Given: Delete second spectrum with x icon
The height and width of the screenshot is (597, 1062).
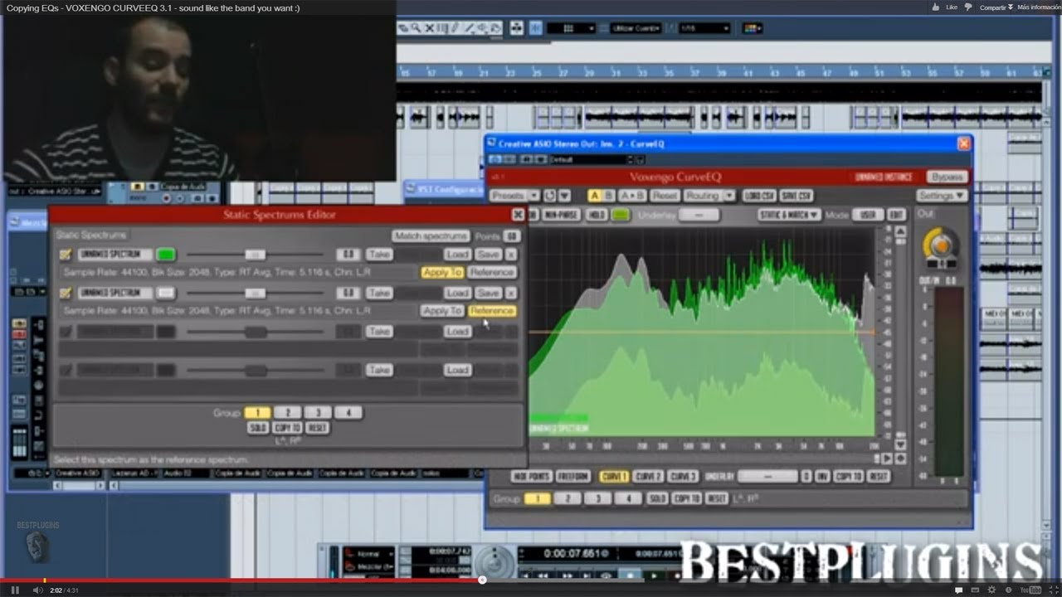Looking at the screenshot, I should point(511,293).
